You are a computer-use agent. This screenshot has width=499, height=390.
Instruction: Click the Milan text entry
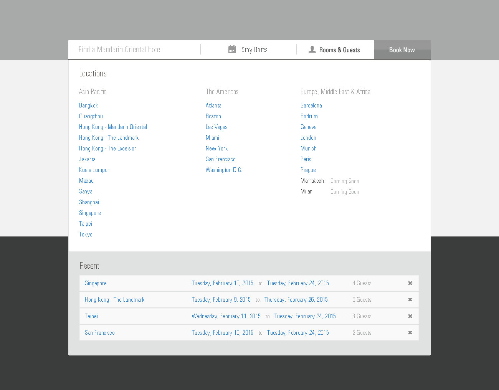(x=306, y=192)
